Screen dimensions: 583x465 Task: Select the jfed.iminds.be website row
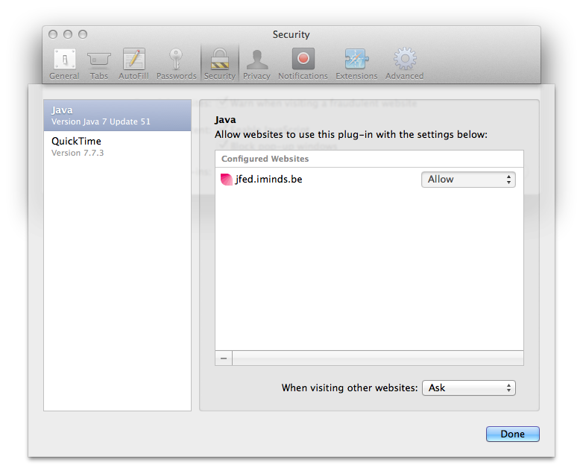click(x=369, y=180)
